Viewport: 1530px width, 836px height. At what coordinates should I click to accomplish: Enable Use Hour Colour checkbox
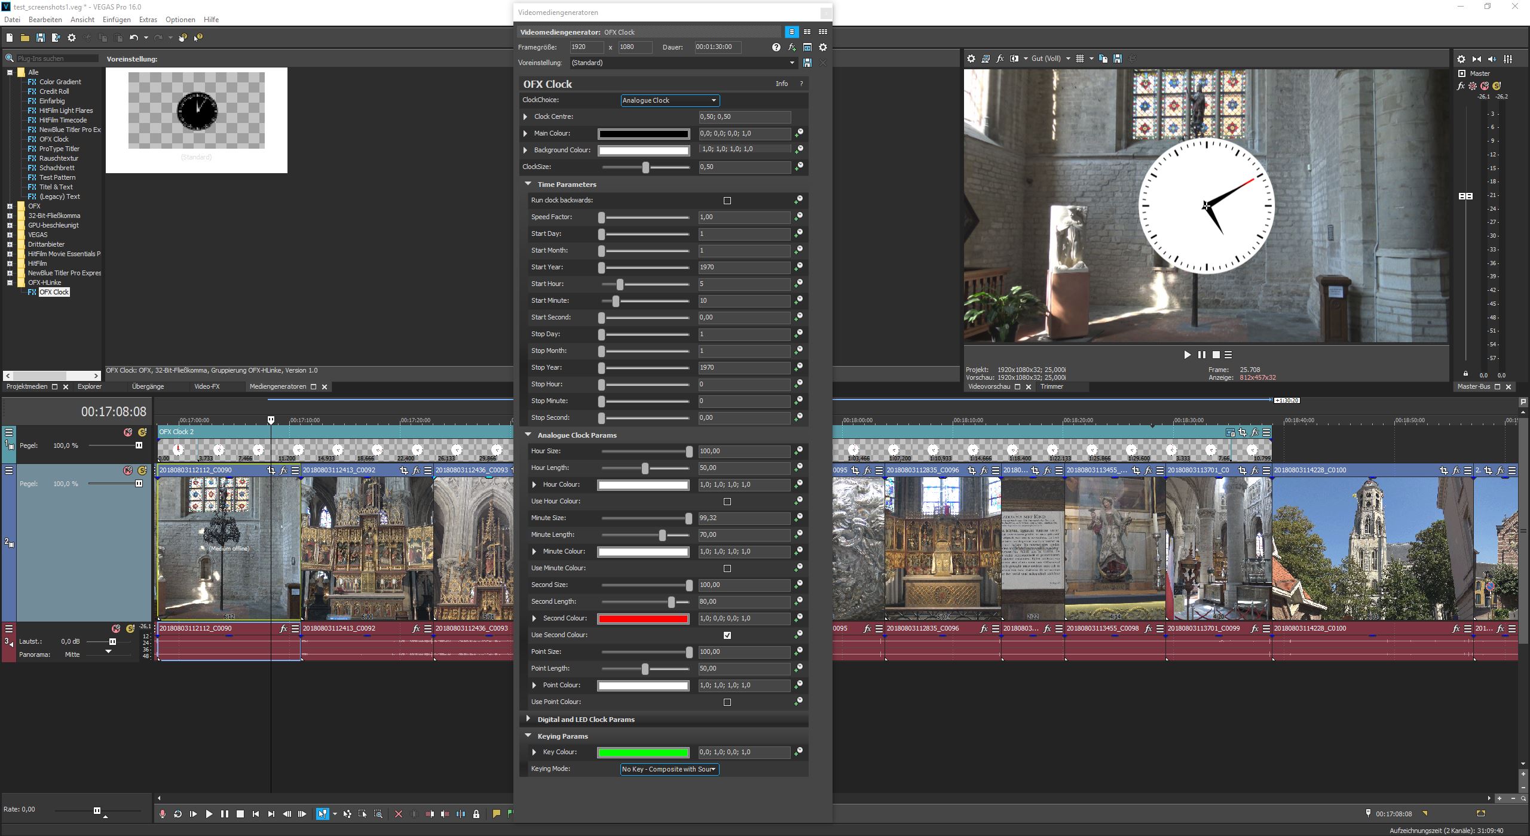coord(727,502)
